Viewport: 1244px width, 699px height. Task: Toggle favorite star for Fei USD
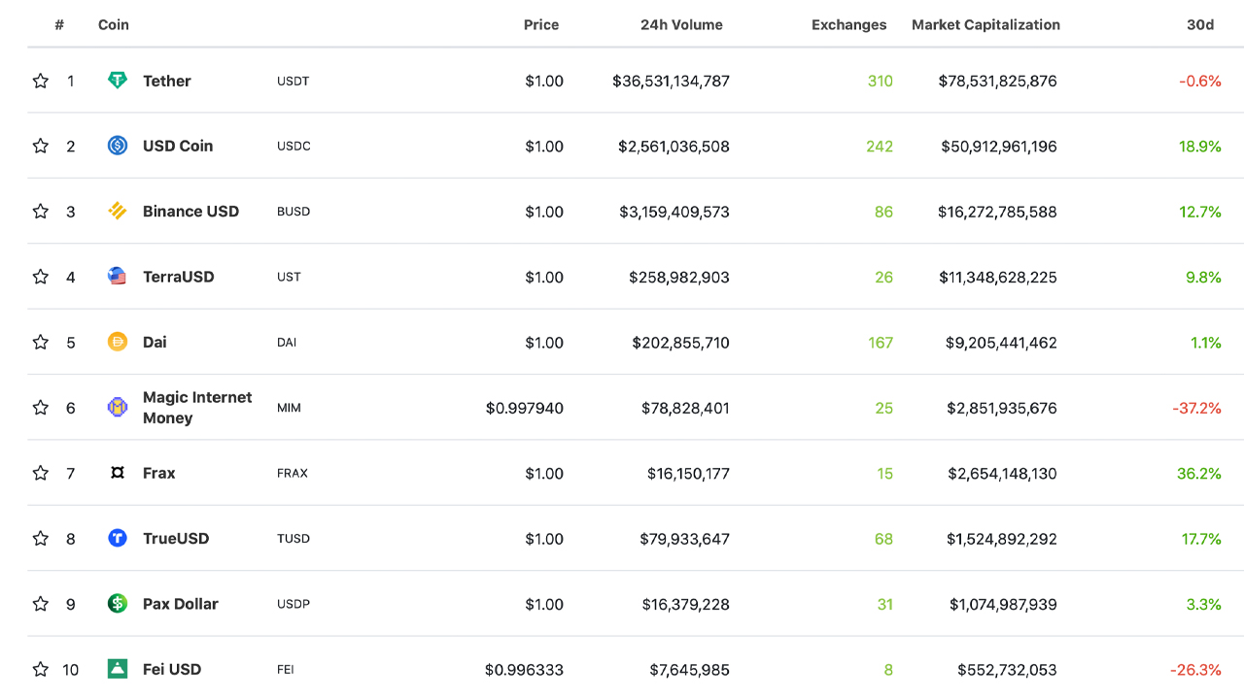[41, 669]
